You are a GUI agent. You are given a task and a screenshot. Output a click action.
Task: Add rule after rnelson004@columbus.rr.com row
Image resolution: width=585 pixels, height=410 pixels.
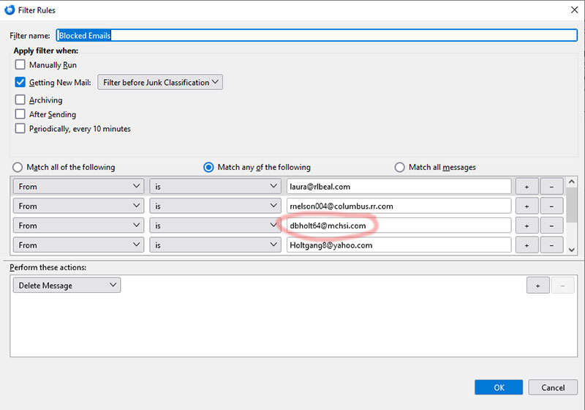[x=526, y=206]
